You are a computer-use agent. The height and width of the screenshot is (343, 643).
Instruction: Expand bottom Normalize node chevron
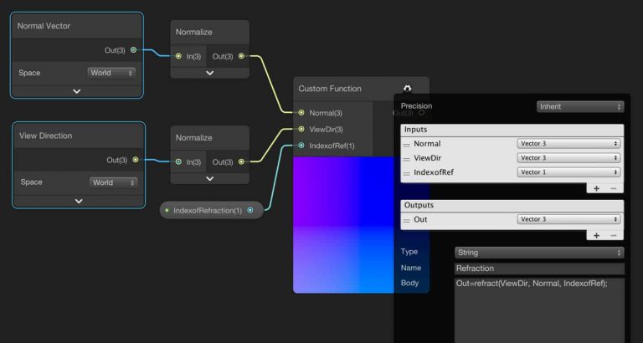(x=210, y=179)
